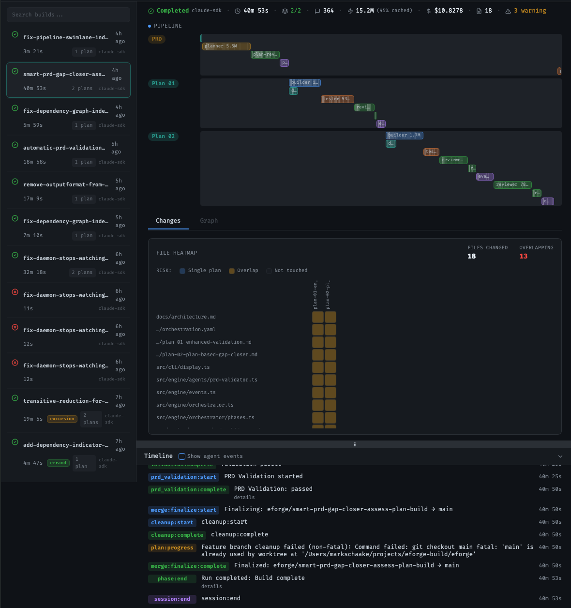Collapse the Timeline panel chevron
The width and height of the screenshot is (571, 608).
560,456
